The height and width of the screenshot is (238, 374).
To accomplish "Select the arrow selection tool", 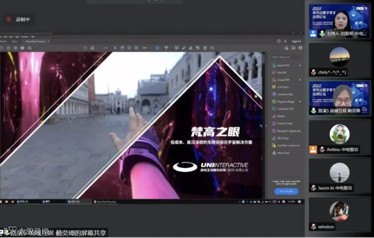I will 115,48.
